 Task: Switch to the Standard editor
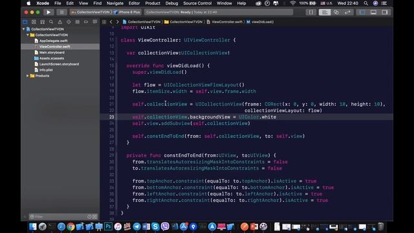(x=325, y=12)
